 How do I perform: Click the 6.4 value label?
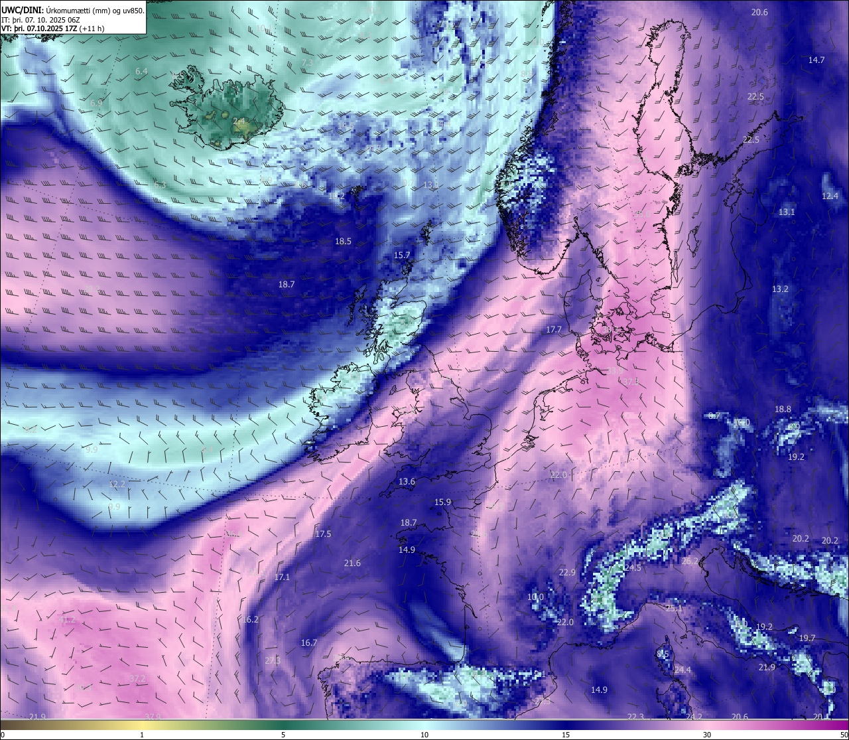pyautogui.click(x=141, y=70)
